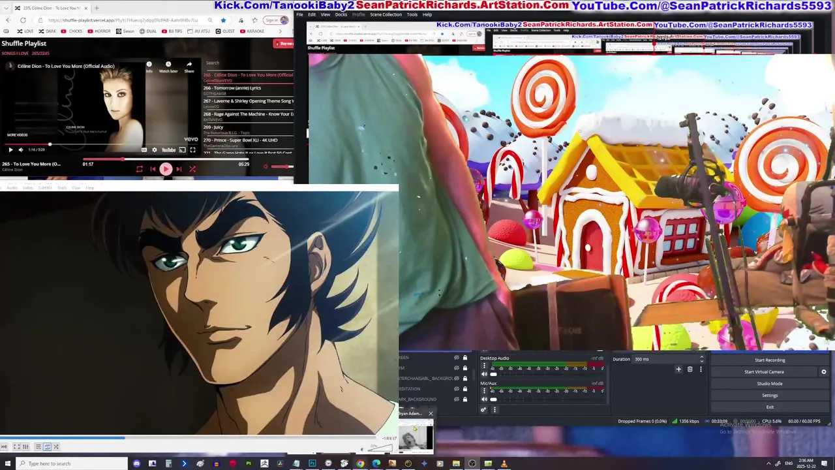Click the red 'Buy me' button
Image resolution: width=835 pixels, height=470 pixels.
coord(284,44)
